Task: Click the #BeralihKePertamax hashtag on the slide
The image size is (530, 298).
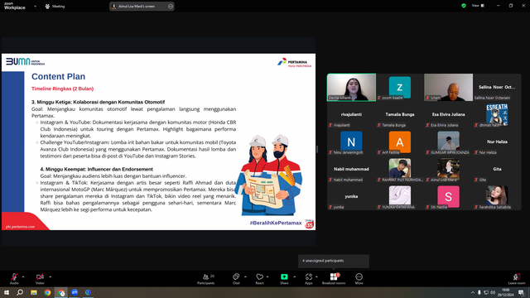Action: (276, 223)
